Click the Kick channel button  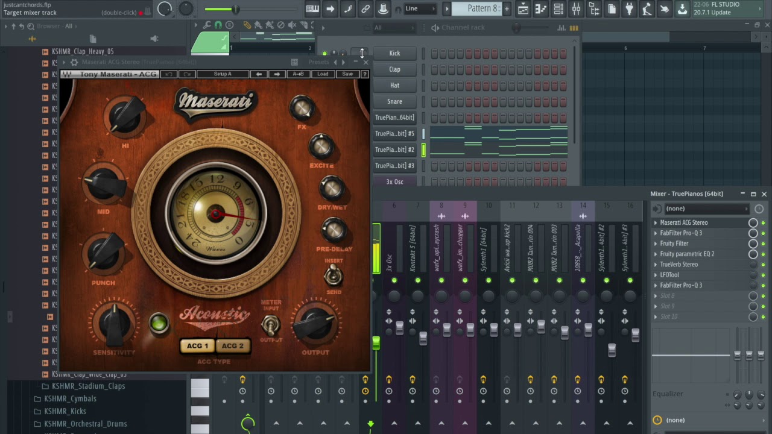pyautogui.click(x=394, y=53)
